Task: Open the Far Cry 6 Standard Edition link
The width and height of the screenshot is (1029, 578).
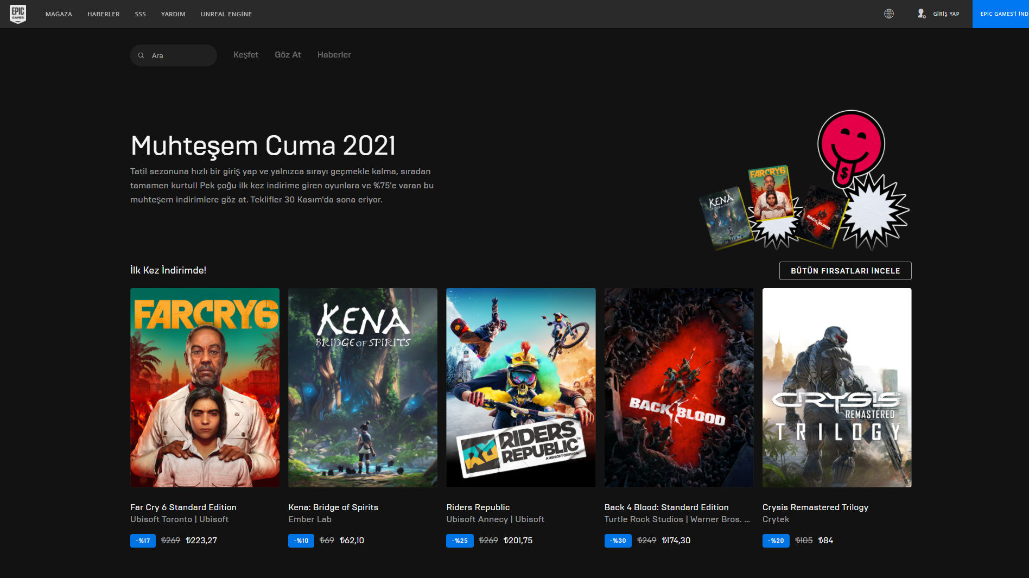Action: (x=183, y=507)
